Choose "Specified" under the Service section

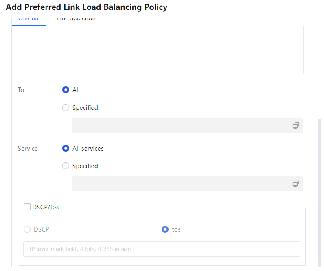tap(66, 166)
